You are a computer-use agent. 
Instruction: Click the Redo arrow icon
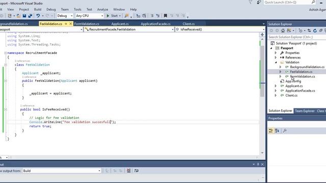click(x=47, y=16)
